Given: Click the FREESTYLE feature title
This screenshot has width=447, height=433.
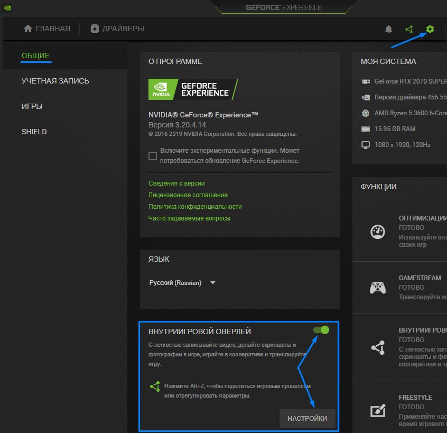Looking at the screenshot, I should (x=415, y=398).
